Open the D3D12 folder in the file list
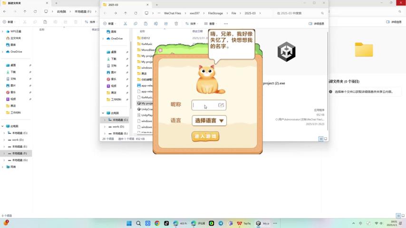Viewport: 406px width, 228px height. click(x=145, y=38)
